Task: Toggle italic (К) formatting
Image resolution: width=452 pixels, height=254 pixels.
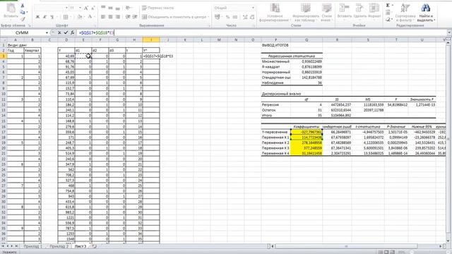Action: [x=44, y=17]
